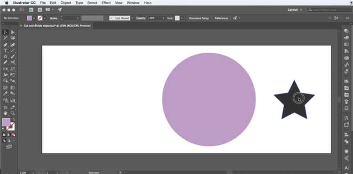The width and height of the screenshot is (353, 174).
Task: Expand the fill color dropdown arrow
Action: 34,18
